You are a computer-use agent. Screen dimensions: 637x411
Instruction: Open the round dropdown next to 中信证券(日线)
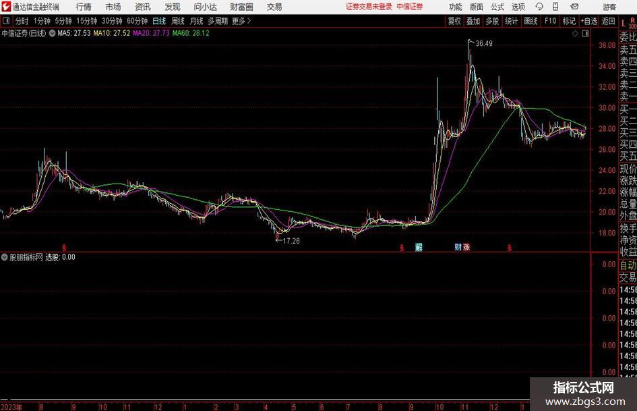click(52, 33)
